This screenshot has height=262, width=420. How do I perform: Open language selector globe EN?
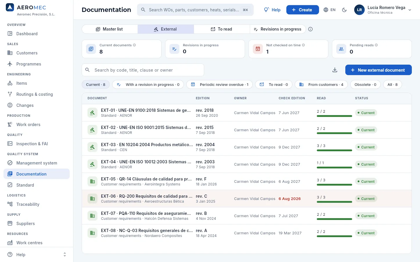click(x=330, y=10)
